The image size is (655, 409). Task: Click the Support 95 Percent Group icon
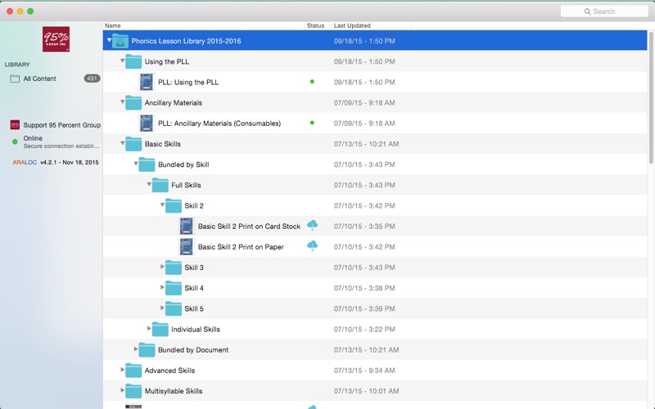coord(15,125)
